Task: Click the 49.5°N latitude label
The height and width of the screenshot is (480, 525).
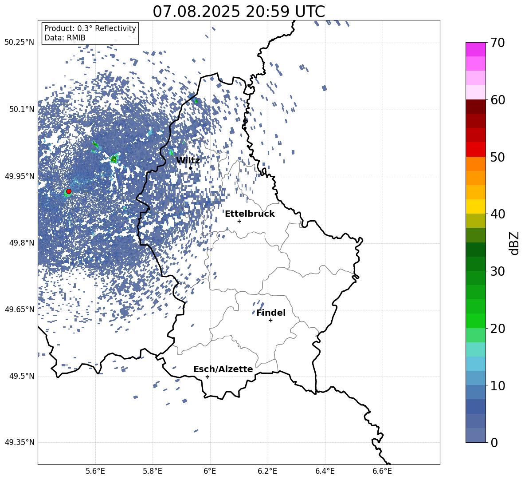Action: click(22, 376)
